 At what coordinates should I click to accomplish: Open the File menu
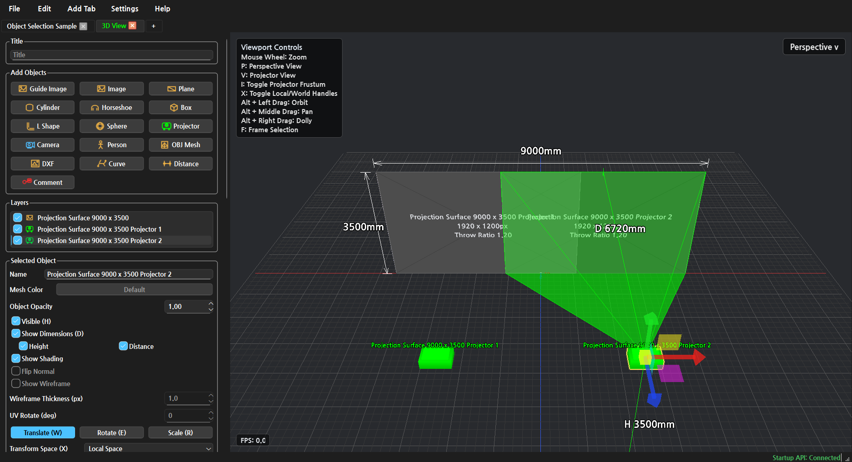pyautogui.click(x=15, y=9)
